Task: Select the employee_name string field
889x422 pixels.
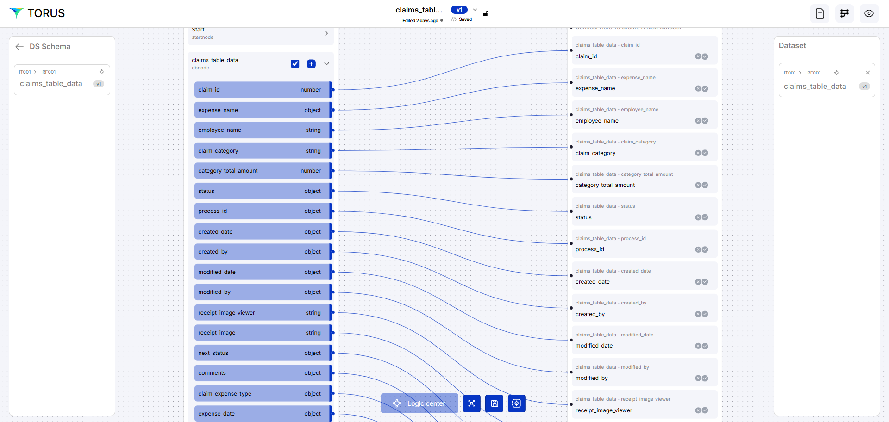Action: [262, 130]
